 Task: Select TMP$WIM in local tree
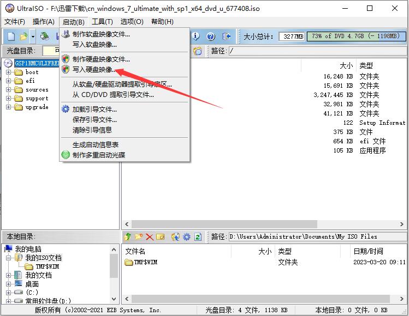coord(47,266)
